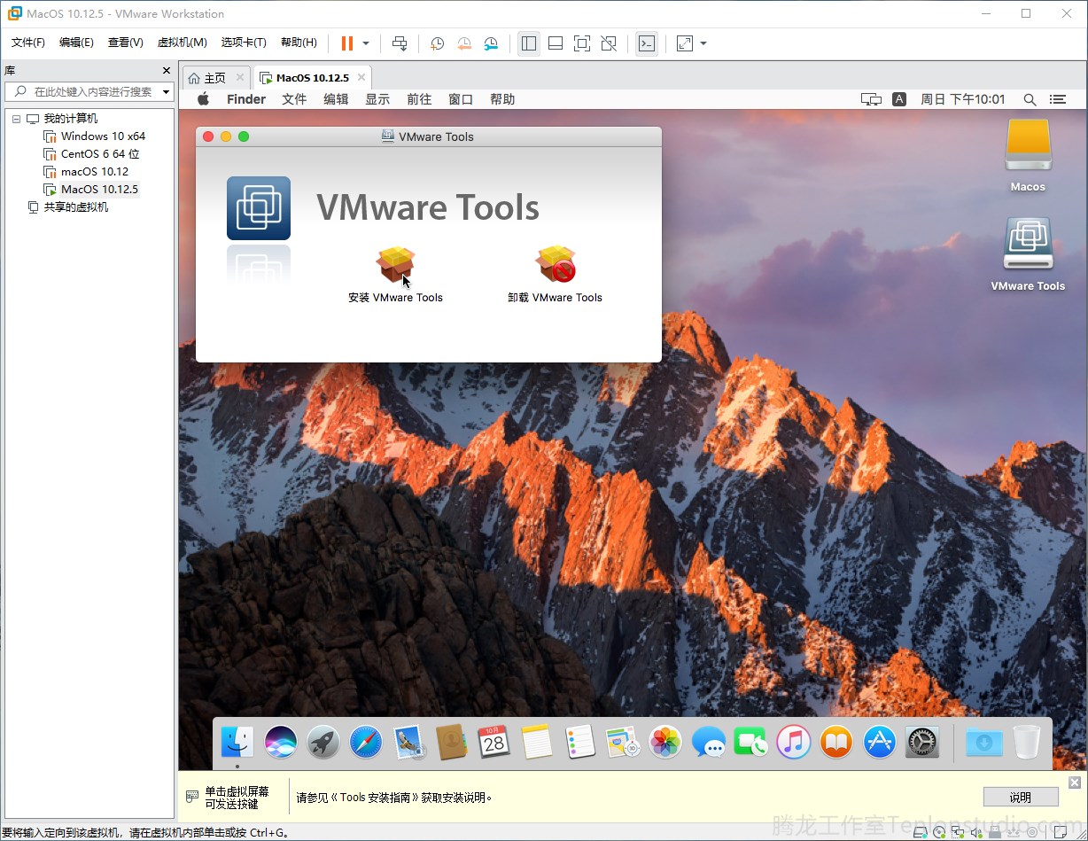Open the Finder menu
The image size is (1088, 841).
click(246, 99)
